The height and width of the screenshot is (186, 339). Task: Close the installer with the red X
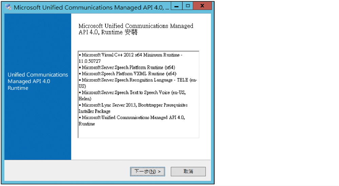pyautogui.click(x=202, y=6)
